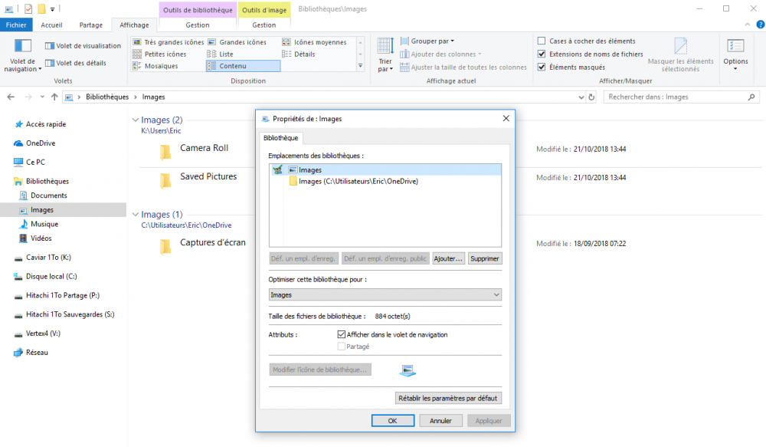Open Ce PC in navigation pane
Image resolution: width=766 pixels, height=447 pixels.
29,162
